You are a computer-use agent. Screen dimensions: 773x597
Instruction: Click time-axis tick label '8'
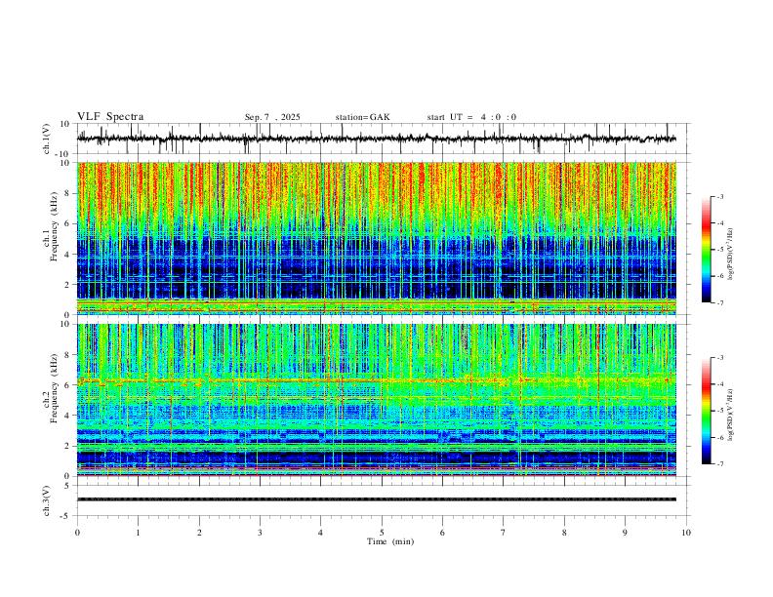(x=564, y=533)
